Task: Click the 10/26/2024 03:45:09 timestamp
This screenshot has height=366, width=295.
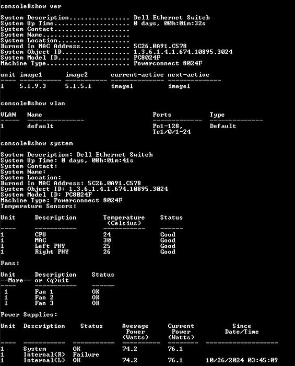Action: coord(242,360)
